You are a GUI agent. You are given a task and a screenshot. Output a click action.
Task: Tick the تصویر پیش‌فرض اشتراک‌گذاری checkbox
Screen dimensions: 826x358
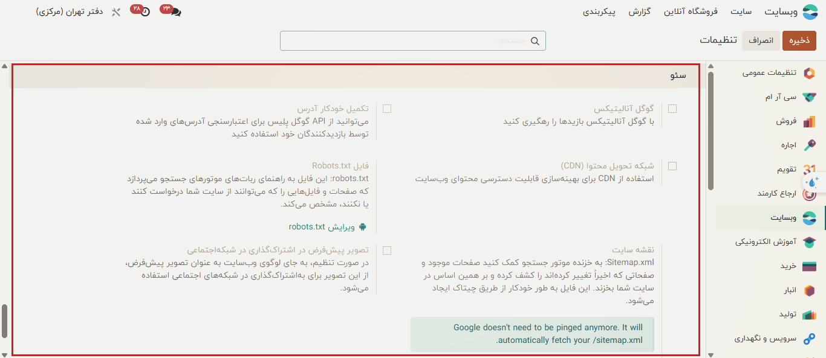pyautogui.click(x=387, y=250)
